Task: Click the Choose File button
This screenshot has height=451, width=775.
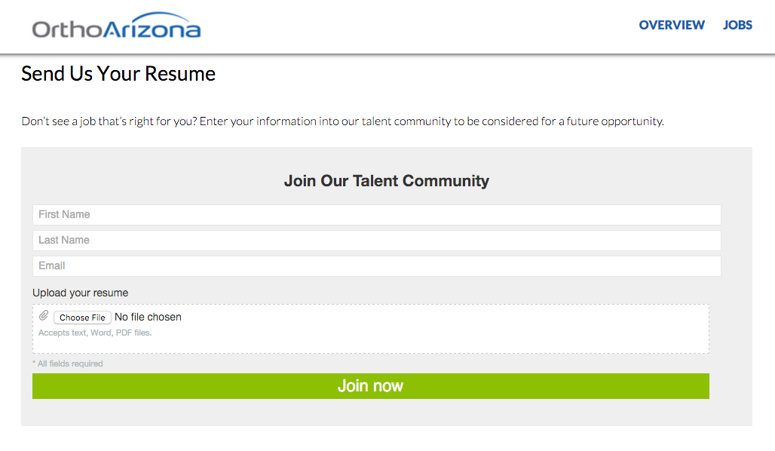Action: [82, 318]
